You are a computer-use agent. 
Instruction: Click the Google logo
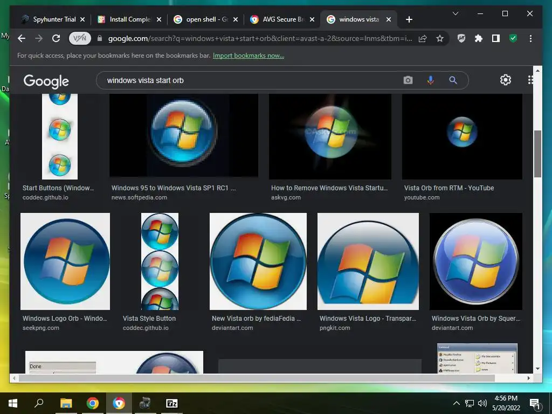pyautogui.click(x=46, y=81)
